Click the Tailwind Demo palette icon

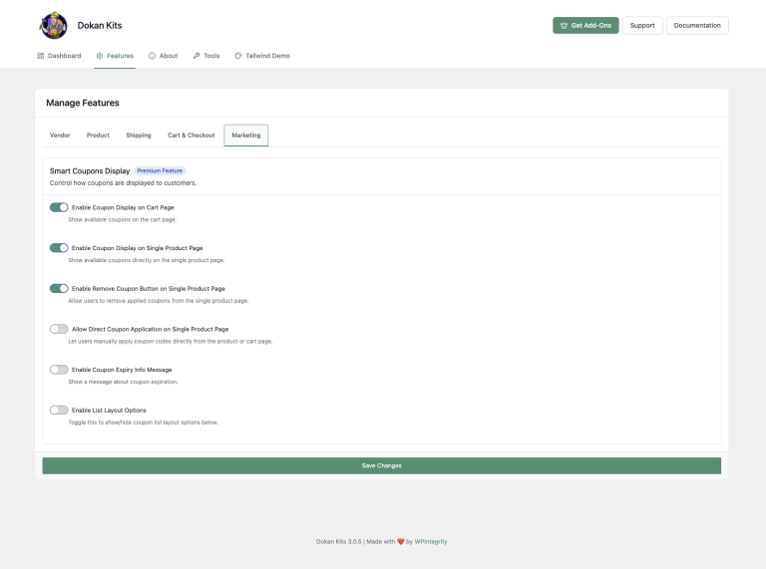(238, 56)
